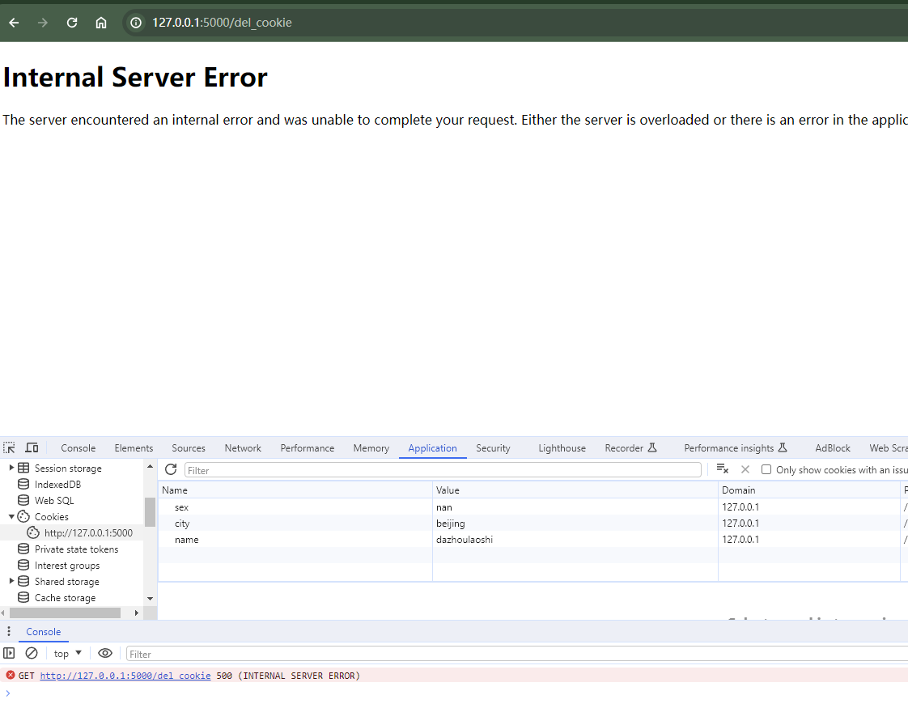The height and width of the screenshot is (708, 908).
Task: Open the console drawer three-dot menu
Action: [x=9, y=632]
